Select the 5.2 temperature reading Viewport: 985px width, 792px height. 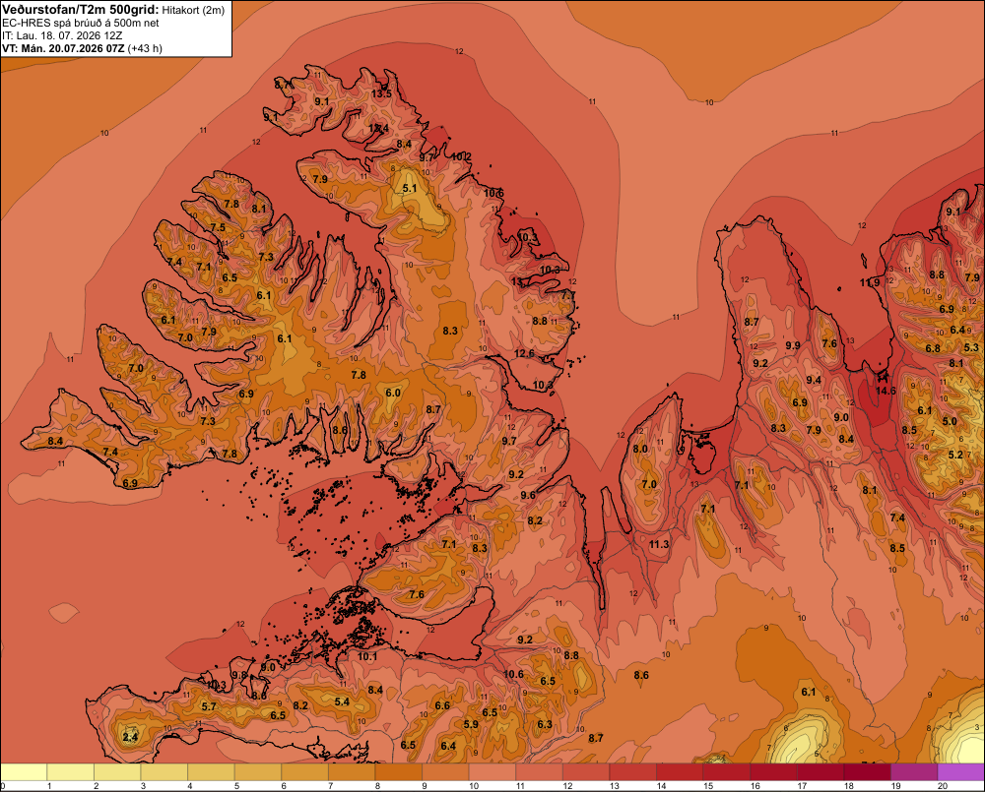[x=955, y=455]
